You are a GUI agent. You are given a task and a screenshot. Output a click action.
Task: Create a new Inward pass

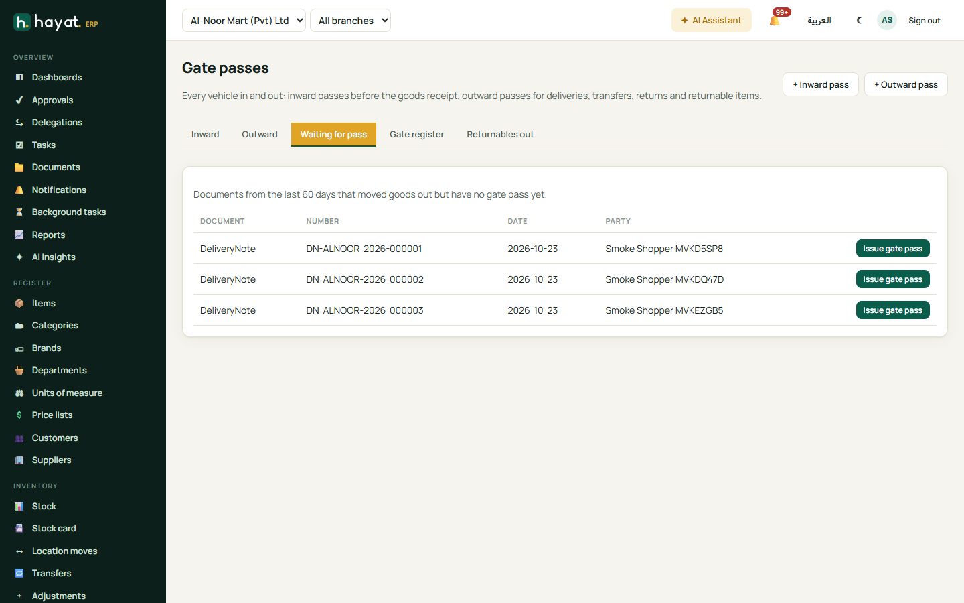click(821, 84)
